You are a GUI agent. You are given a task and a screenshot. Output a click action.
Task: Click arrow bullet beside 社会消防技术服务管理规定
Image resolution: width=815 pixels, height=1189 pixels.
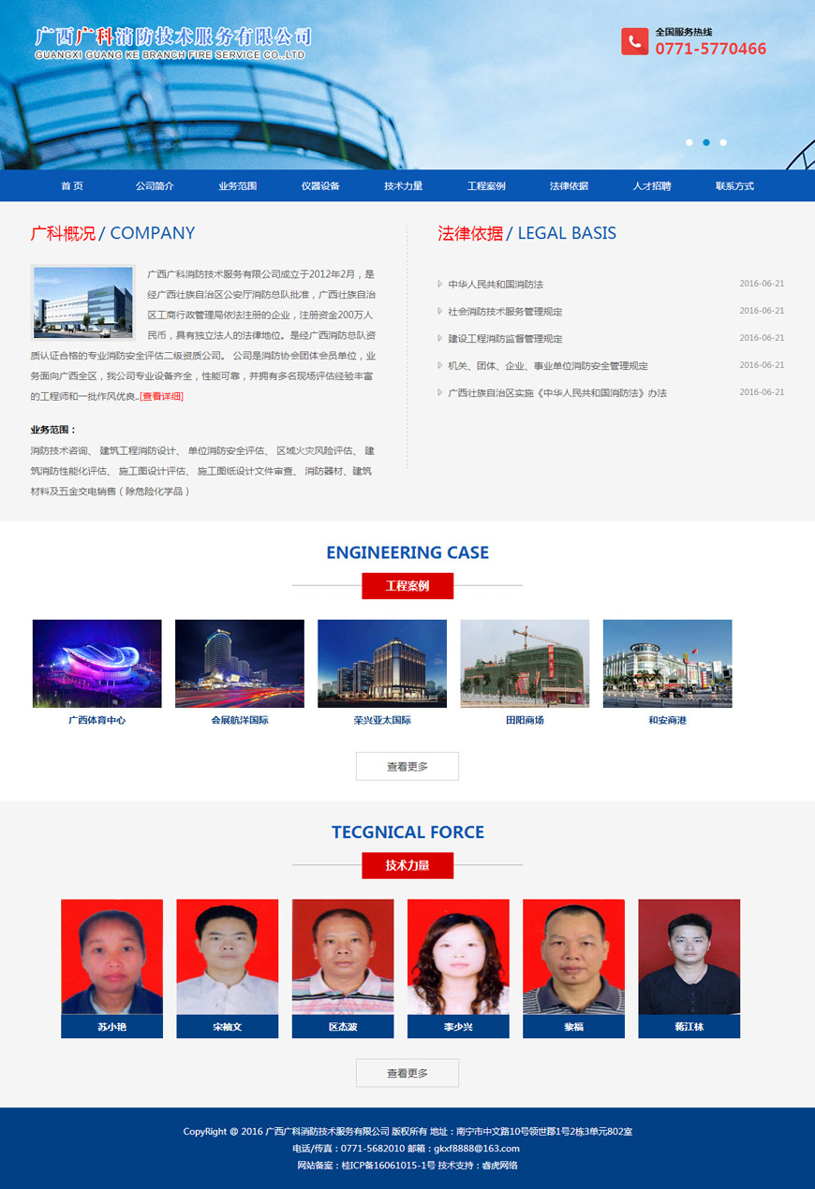(x=440, y=311)
